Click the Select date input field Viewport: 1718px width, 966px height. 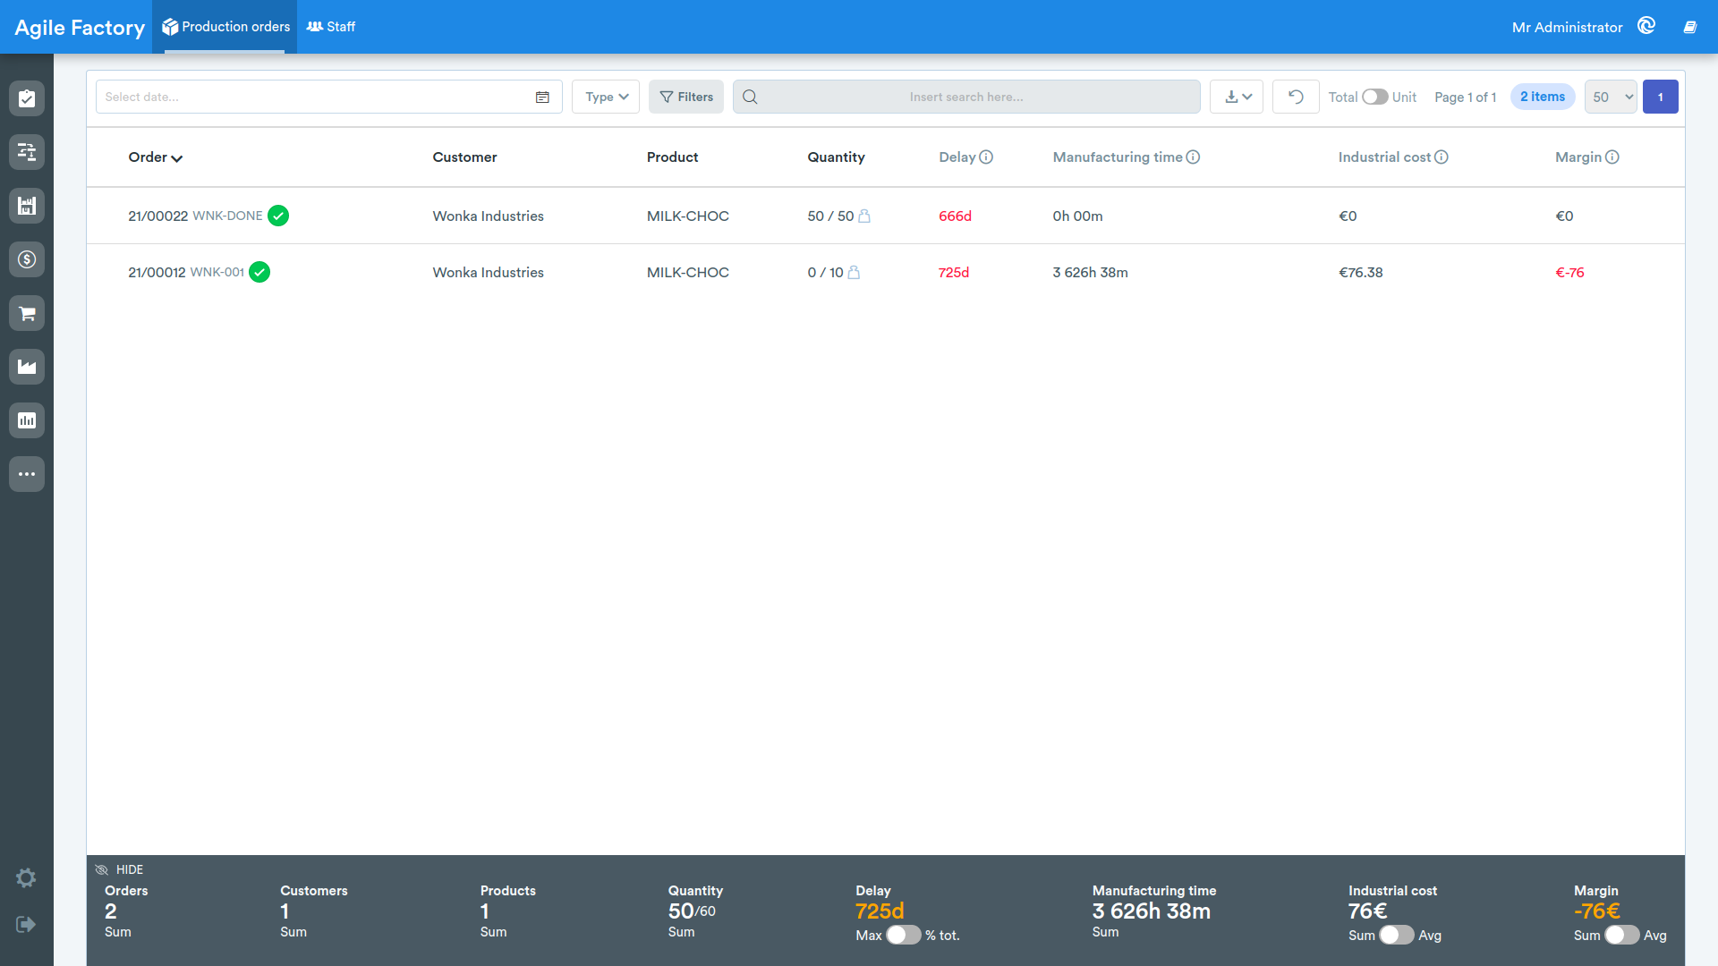click(329, 97)
